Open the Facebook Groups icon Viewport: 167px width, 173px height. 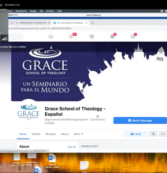click(x=112, y=37)
